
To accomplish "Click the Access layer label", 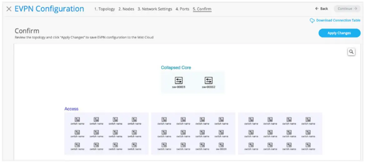I will point(72,109).
